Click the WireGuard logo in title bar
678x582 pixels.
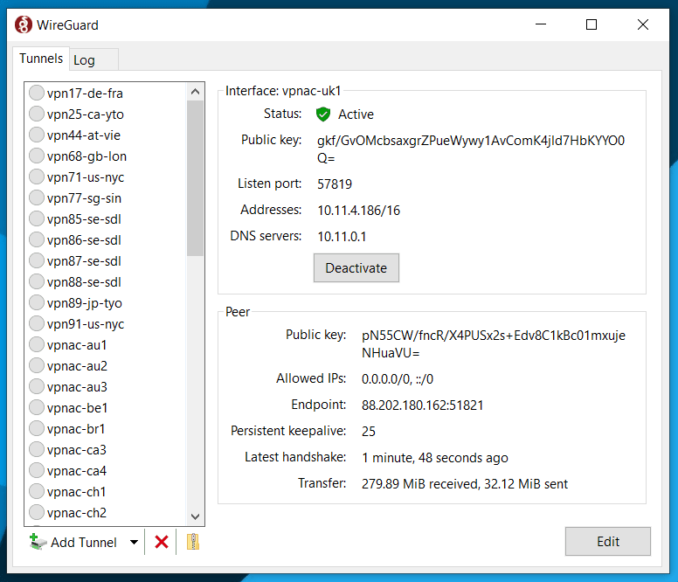pyautogui.click(x=24, y=24)
